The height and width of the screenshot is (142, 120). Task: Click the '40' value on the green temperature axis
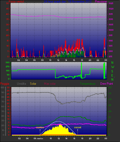(110, 88)
